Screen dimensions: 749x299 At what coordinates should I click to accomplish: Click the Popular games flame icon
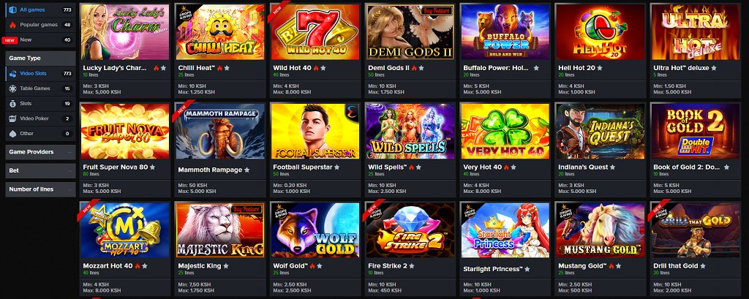click(12, 25)
